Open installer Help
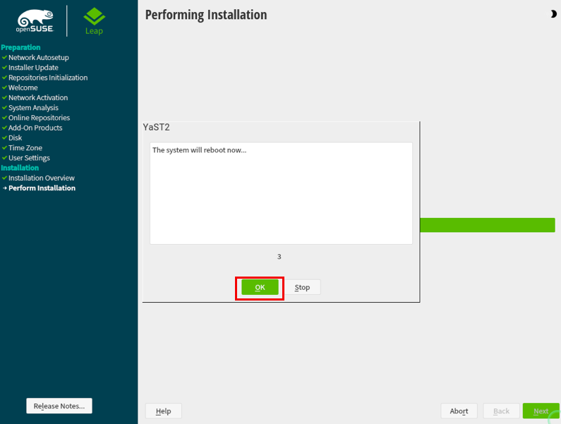The image size is (561, 424). [164, 411]
